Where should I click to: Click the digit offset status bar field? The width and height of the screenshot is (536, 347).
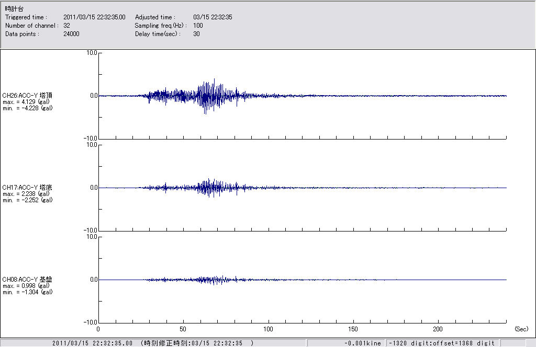[441, 343]
